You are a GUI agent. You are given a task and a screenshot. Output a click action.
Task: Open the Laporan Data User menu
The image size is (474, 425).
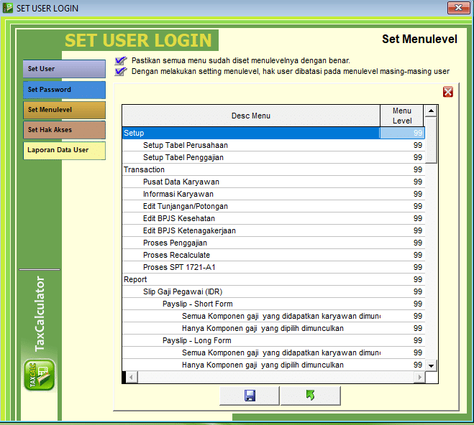point(64,150)
